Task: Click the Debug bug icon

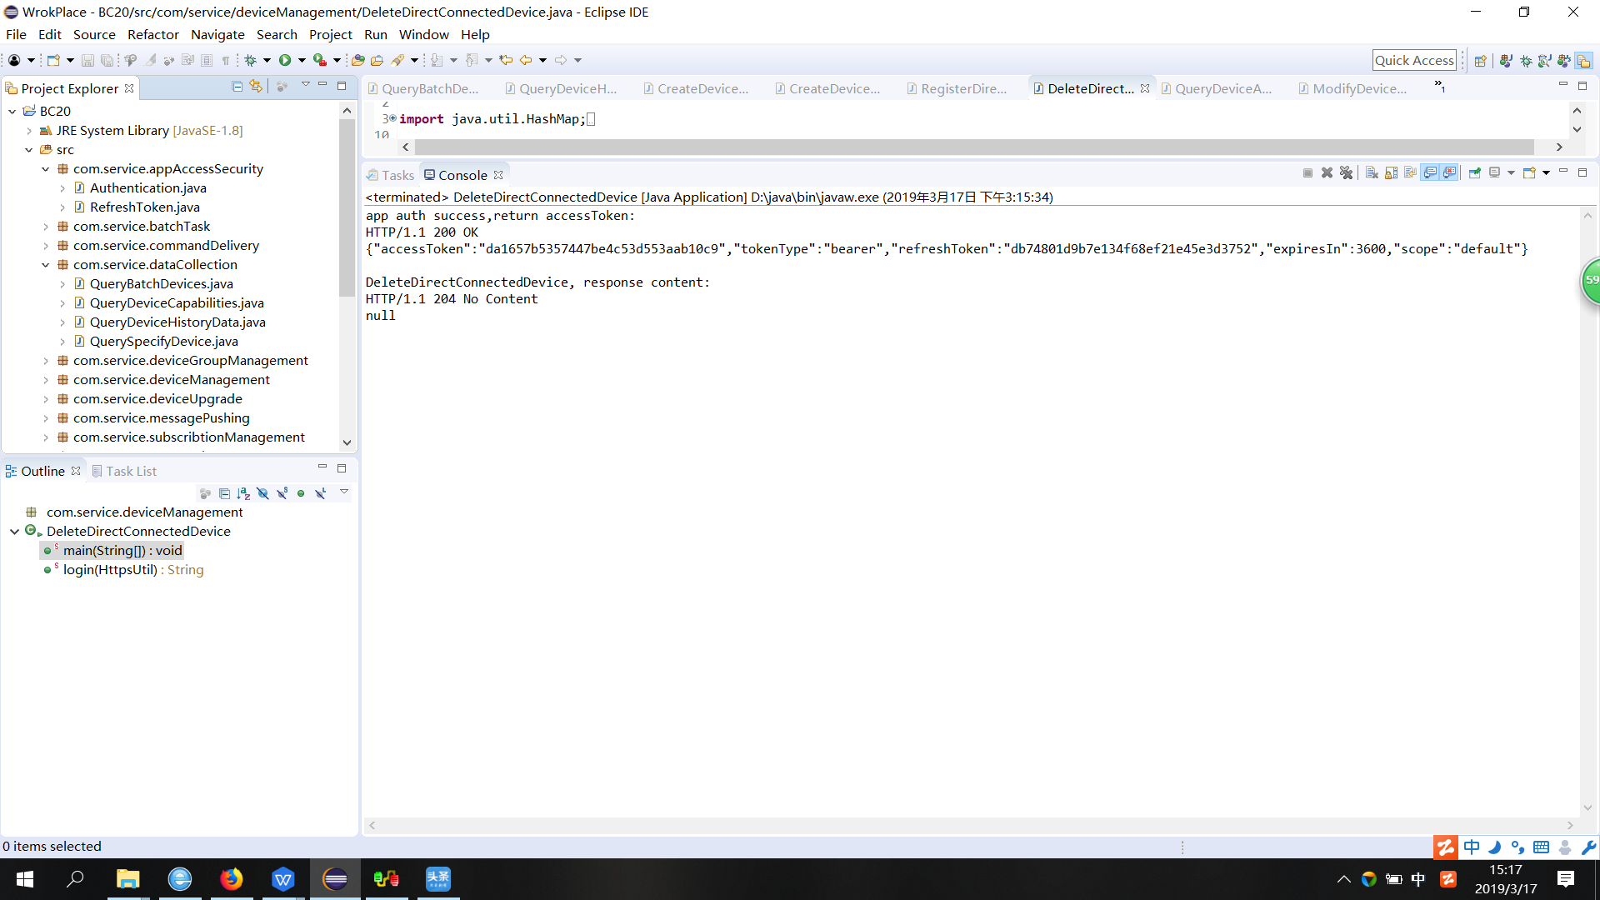Action: coord(250,60)
